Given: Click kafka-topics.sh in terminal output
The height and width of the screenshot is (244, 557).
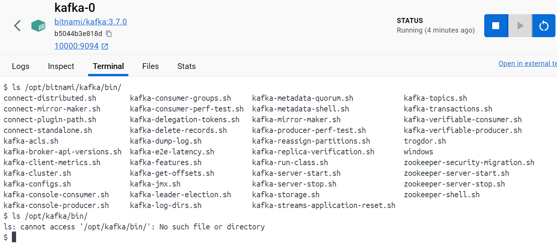Looking at the screenshot, I should pos(436,98).
